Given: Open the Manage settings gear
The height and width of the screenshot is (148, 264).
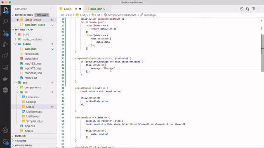Looking at the screenshot, I should (x=5, y=141).
